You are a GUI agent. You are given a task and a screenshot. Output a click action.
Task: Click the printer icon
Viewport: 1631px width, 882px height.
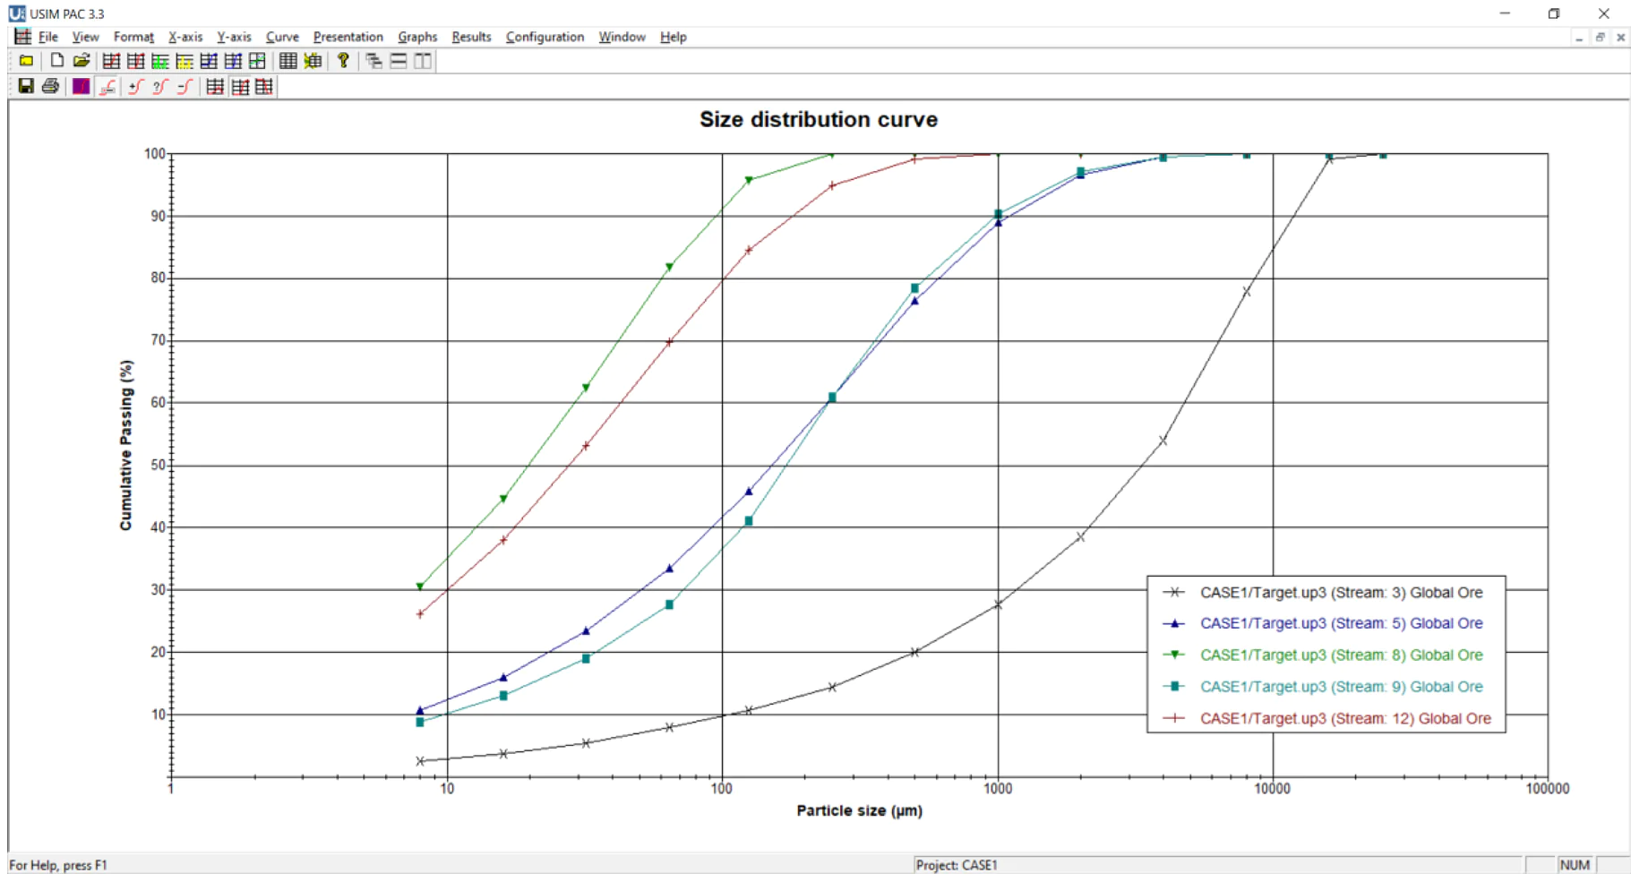click(x=50, y=86)
